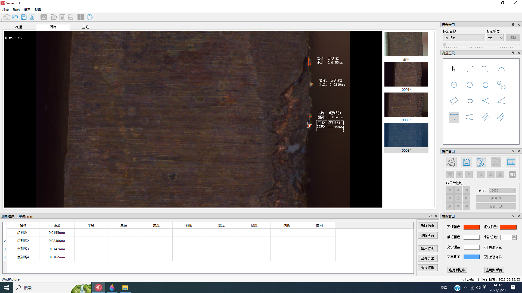Open the 标定名称 1x-5x dropdown
This screenshot has width=522, height=293.
(x=464, y=38)
